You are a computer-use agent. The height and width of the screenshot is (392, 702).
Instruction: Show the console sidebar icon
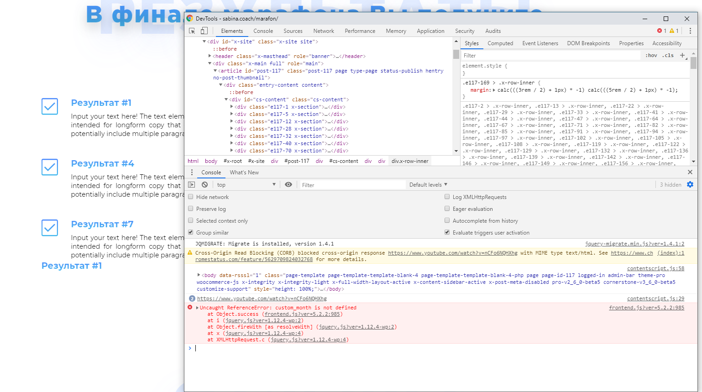[x=192, y=185]
